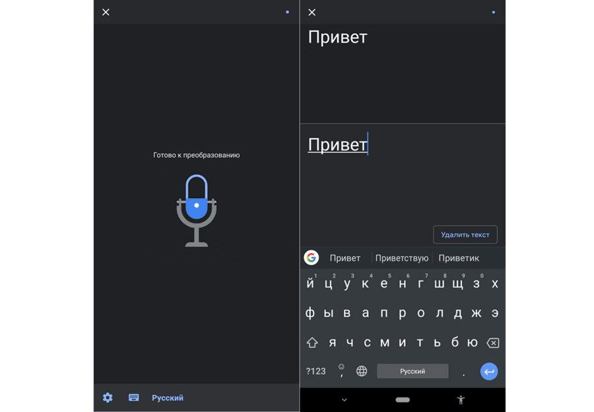
Task: Tap the home pill in navigation bar
Action: (403, 399)
